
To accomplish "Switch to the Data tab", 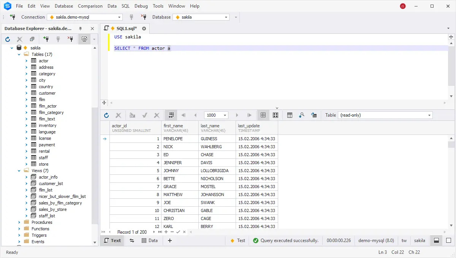I will (x=149, y=241).
